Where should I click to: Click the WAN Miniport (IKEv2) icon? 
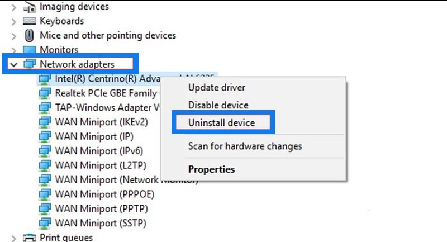click(45, 122)
